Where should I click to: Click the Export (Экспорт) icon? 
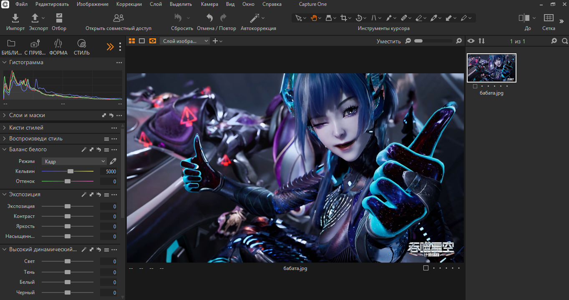35,18
